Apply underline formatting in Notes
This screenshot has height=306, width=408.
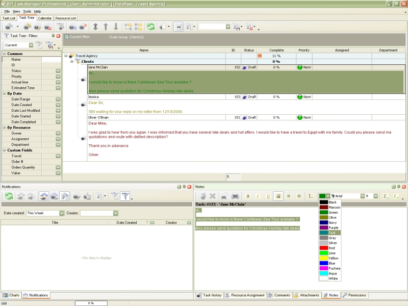click(x=268, y=196)
